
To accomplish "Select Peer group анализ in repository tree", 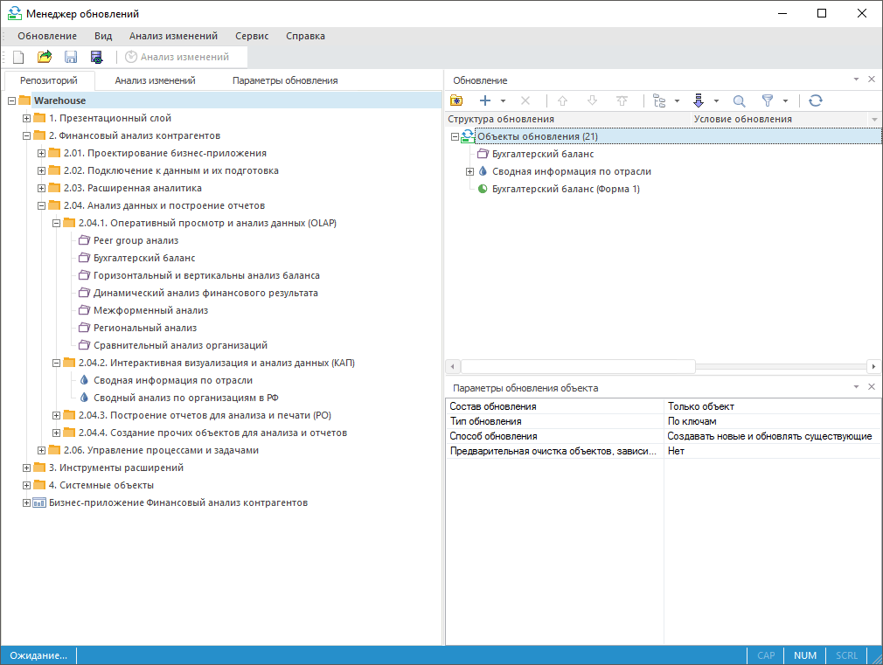I will 136,240.
